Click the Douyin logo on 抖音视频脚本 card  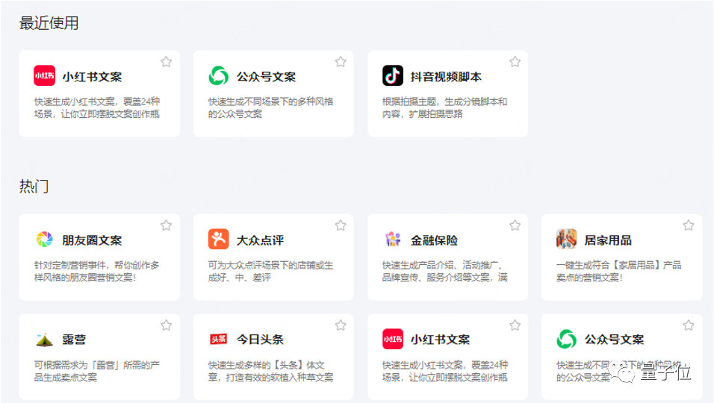393,76
